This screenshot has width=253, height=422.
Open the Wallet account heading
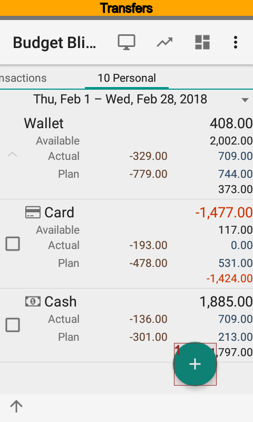(44, 123)
